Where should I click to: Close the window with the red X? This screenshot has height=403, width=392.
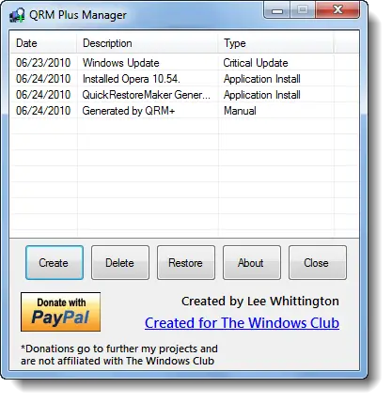pyautogui.click(x=337, y=10)
